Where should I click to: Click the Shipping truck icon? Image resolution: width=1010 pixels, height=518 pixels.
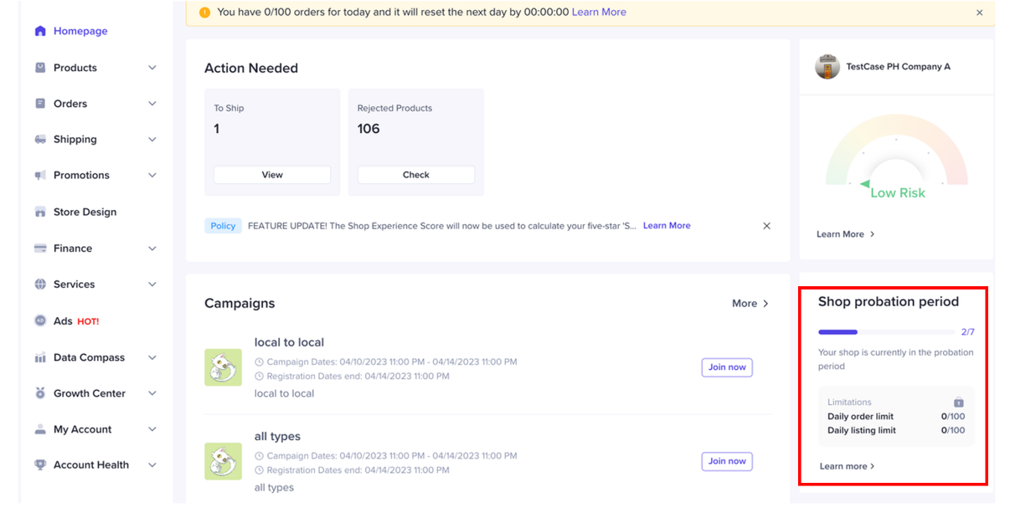coord(40,140)
